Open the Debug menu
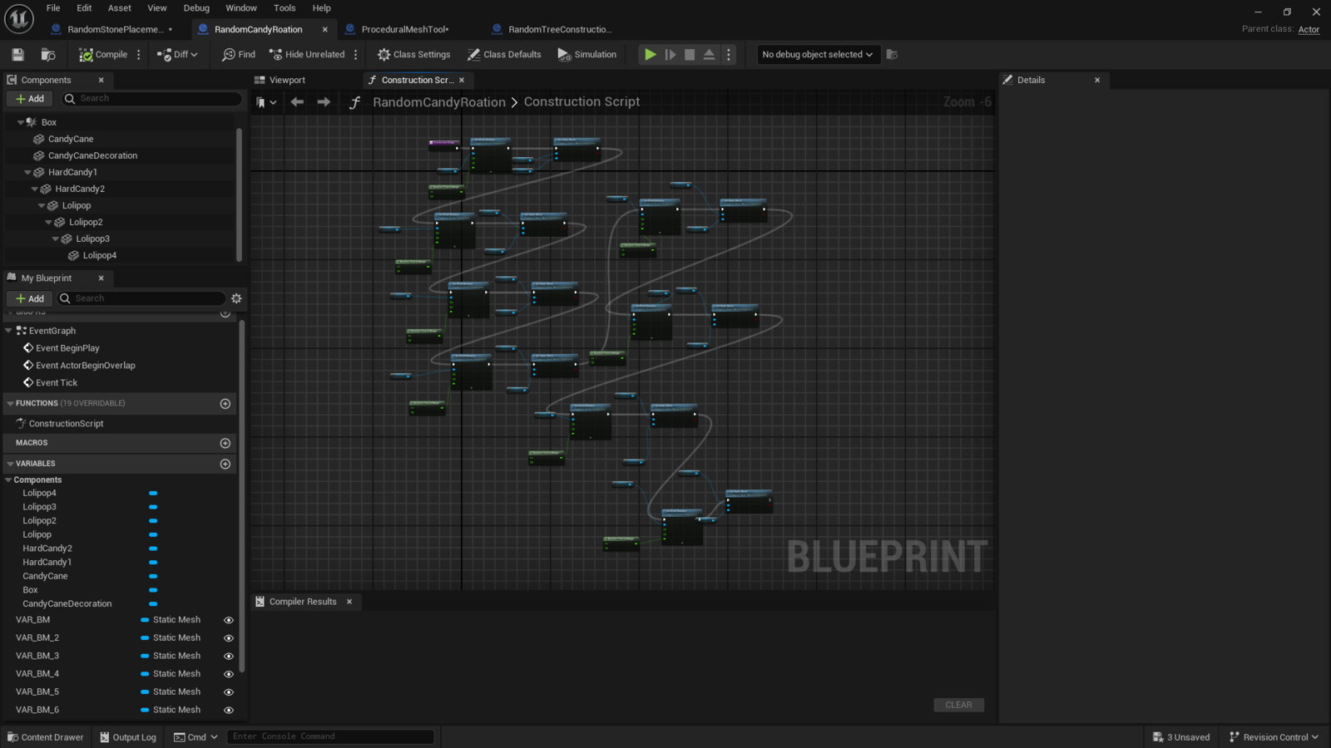Image resolution: width=1331 pixels, height=748 pixels. [196, 8]
